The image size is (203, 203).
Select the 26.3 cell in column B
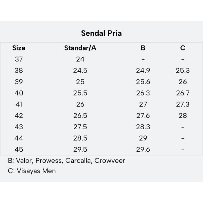tap(143, 93)
